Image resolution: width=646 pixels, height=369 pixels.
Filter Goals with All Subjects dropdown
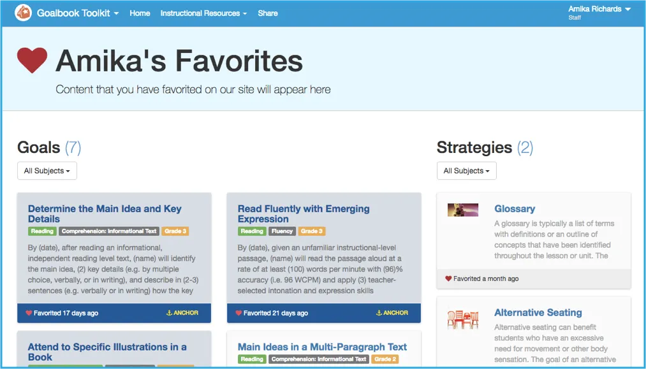coord(47,171)
